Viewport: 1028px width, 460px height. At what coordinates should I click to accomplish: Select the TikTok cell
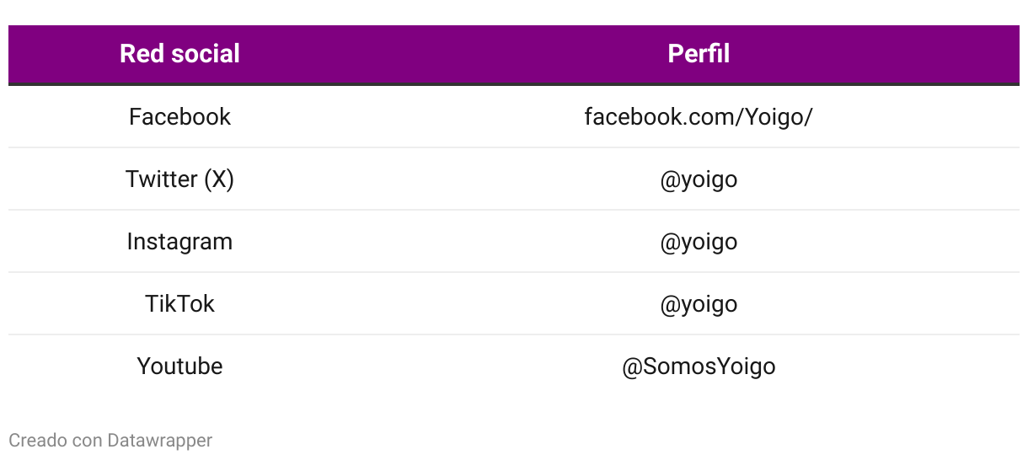click(179, 303)
